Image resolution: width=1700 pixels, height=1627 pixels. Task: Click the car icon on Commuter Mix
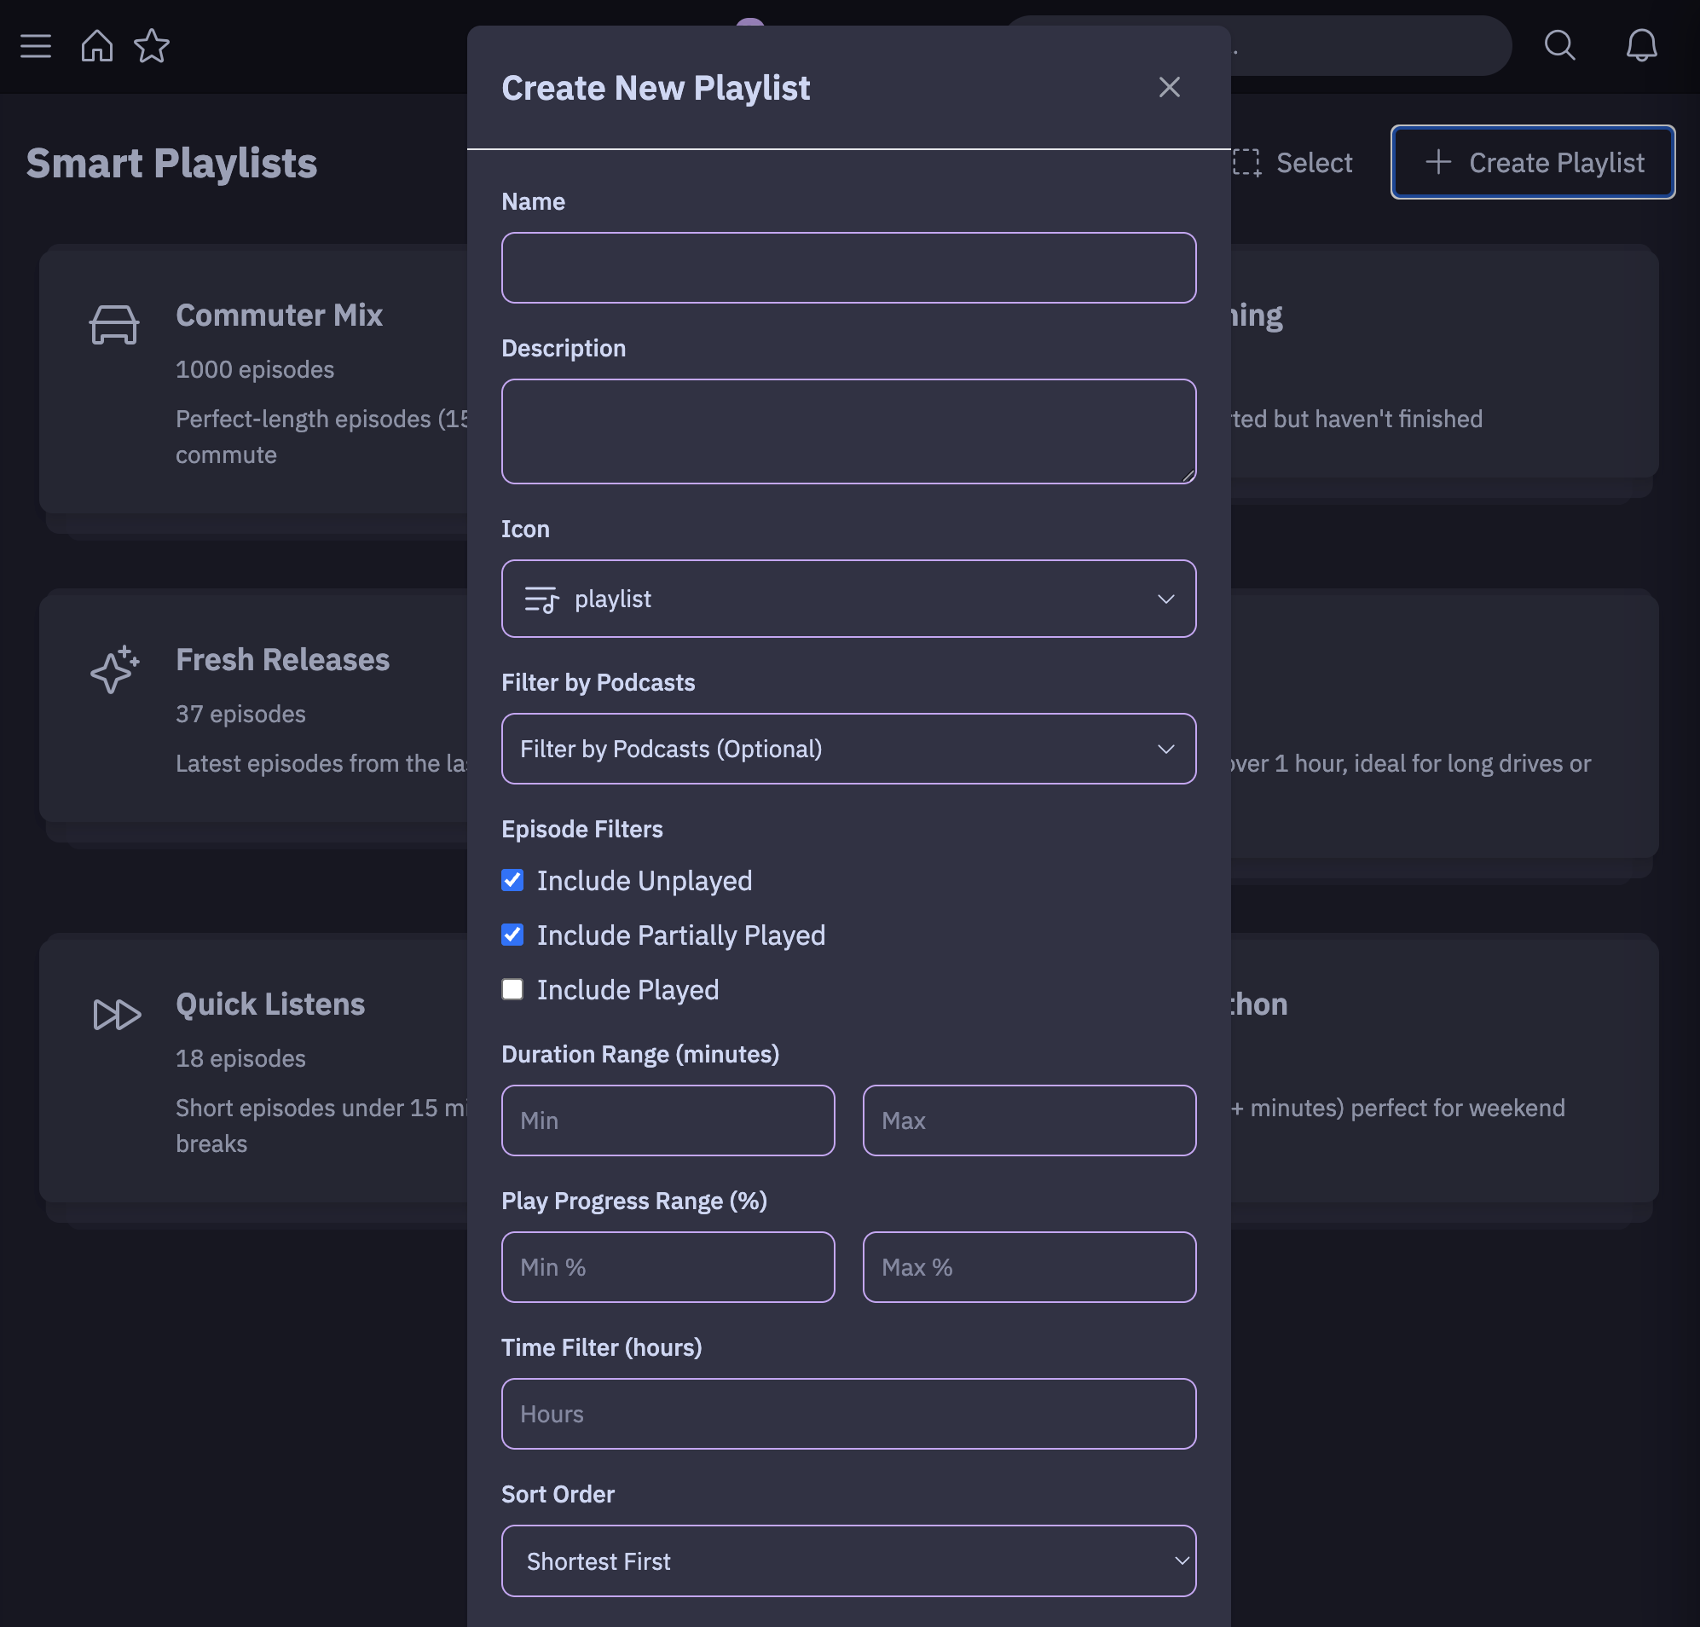pyautogui.click(x=113, y=325)
